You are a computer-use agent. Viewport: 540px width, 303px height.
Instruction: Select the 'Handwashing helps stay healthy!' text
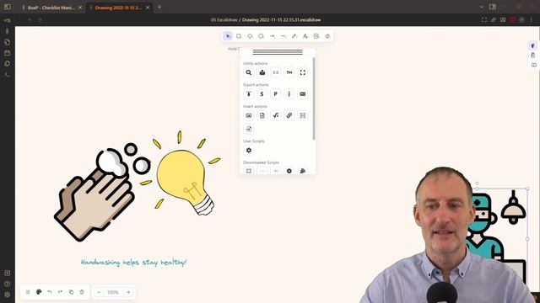133,263
